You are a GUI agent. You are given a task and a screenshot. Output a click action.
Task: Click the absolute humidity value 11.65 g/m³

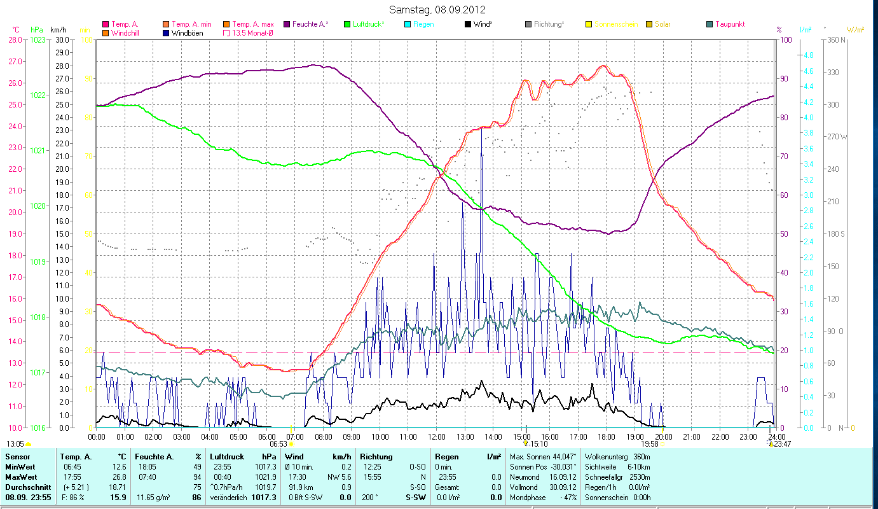click(x=153, y=497)
